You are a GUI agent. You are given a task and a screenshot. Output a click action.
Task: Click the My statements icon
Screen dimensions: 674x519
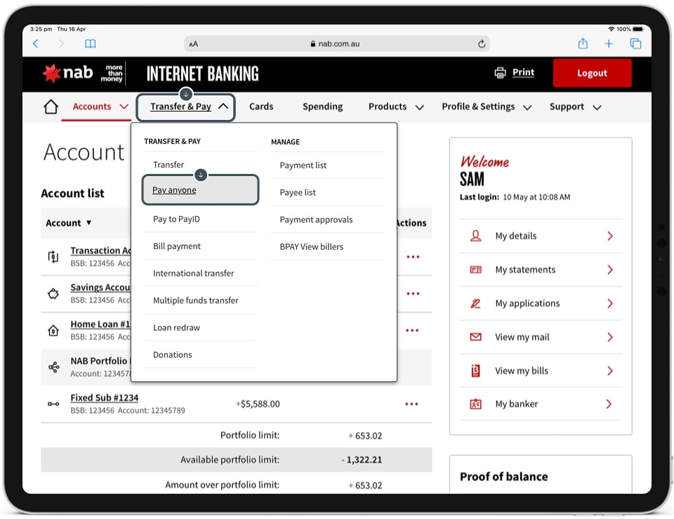pos(475,269)
